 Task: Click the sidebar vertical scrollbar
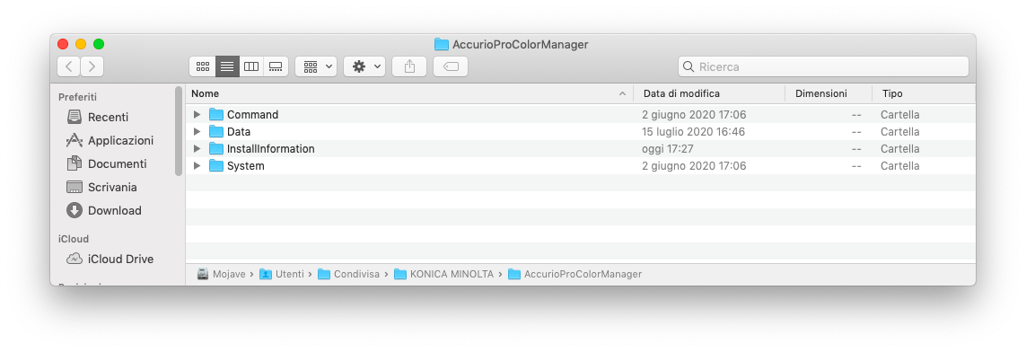(x=179, y=131)
